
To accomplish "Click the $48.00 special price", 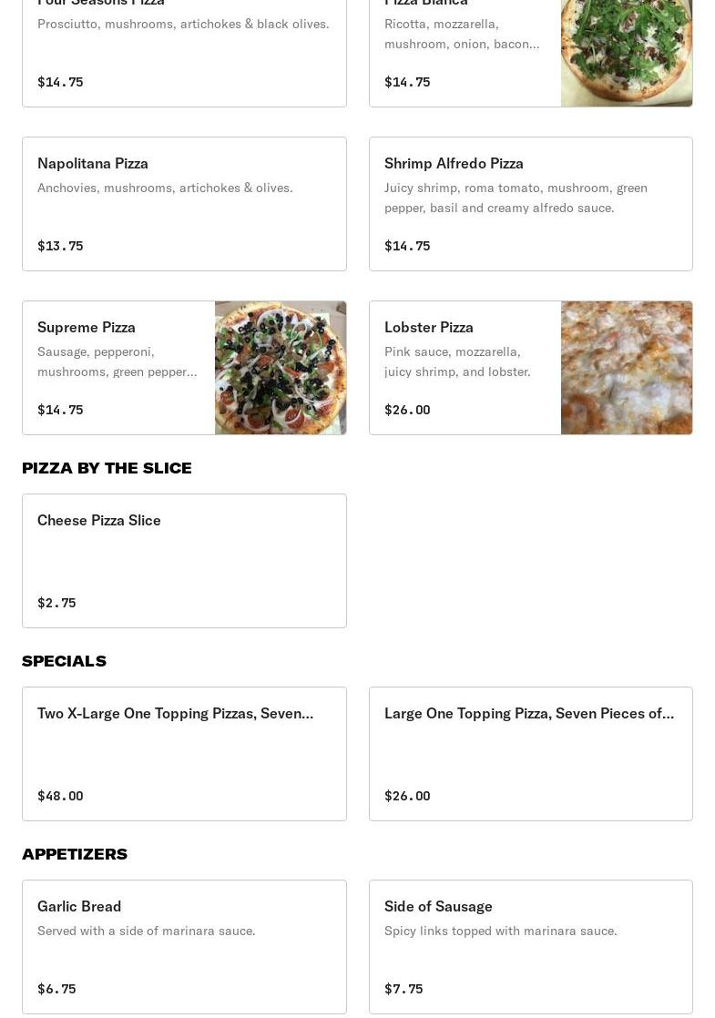I will tap(60, 796).
